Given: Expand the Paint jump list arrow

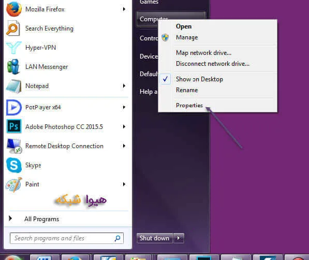Looking at the screenshot, I should click(124, 184).
